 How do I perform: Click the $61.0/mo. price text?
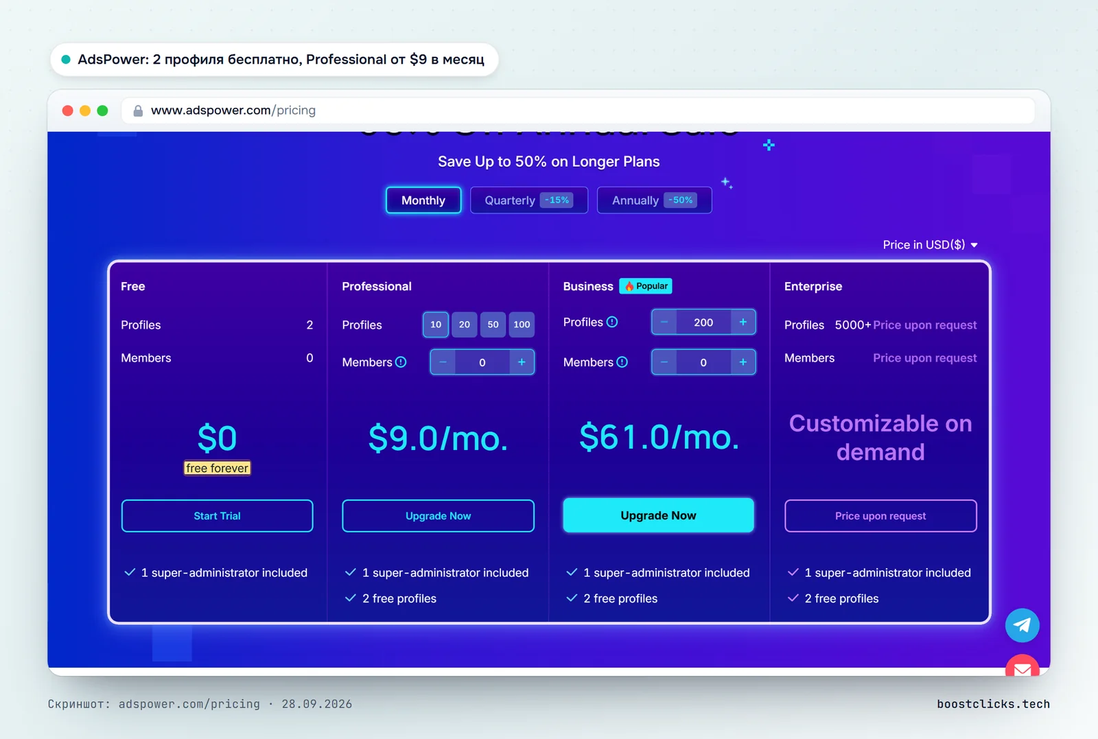(659, 436)
